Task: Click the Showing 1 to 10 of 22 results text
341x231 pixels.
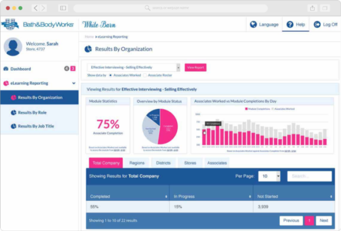Action: tap(113, 221)
